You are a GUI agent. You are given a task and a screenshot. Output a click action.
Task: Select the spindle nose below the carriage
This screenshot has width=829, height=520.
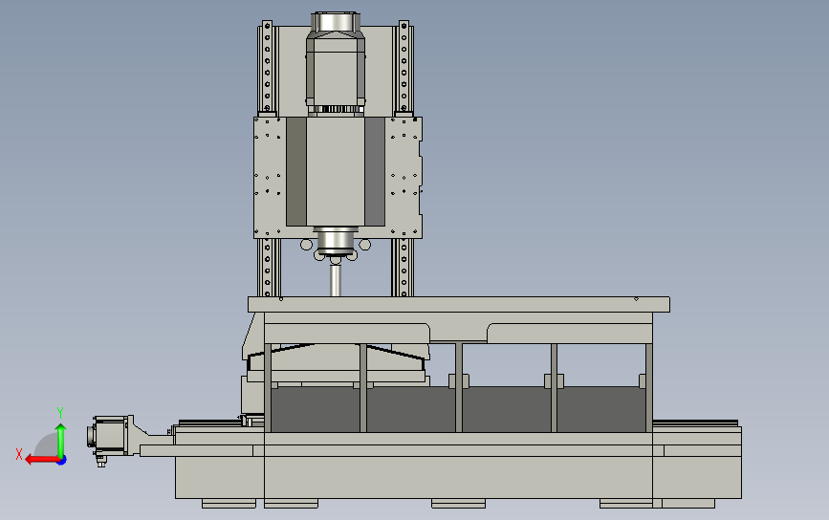click(336, 242)
